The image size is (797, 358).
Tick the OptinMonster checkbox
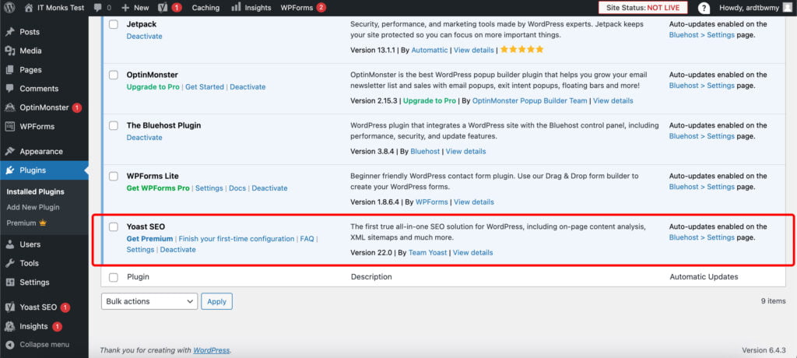114,75
